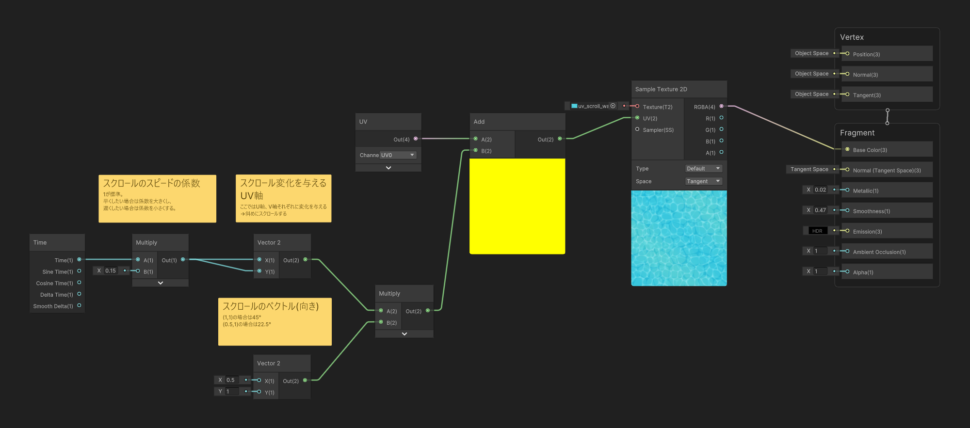The image size is (970, 428).
Task: Click the lower Multiply node Out(2) port
Action: click(428, 310)
